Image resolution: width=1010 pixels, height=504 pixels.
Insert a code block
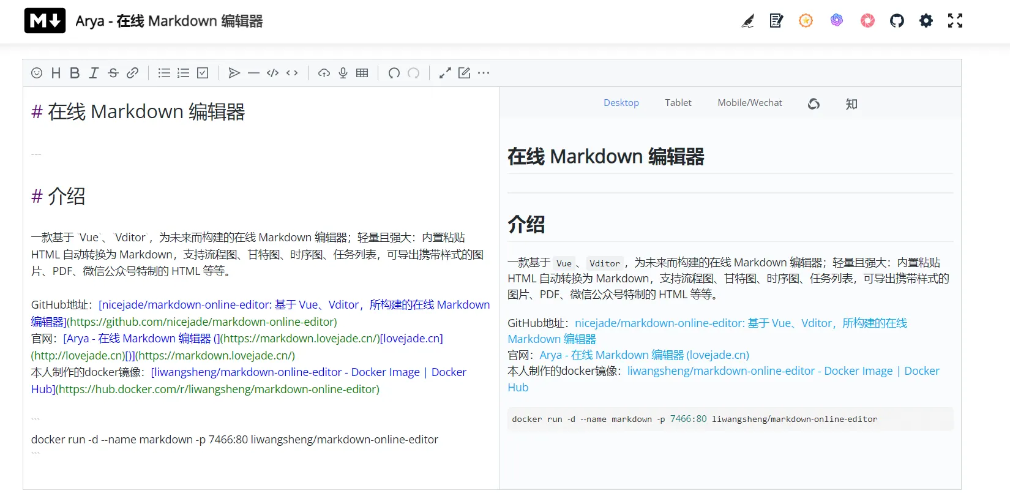pyautogui.click(x=273, y=73)
